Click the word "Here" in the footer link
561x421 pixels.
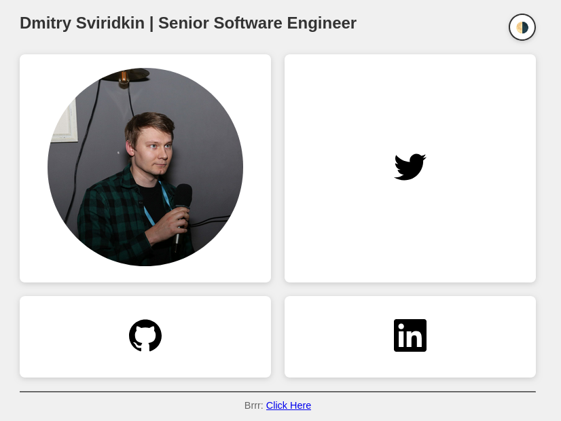(x=301, y=405)
